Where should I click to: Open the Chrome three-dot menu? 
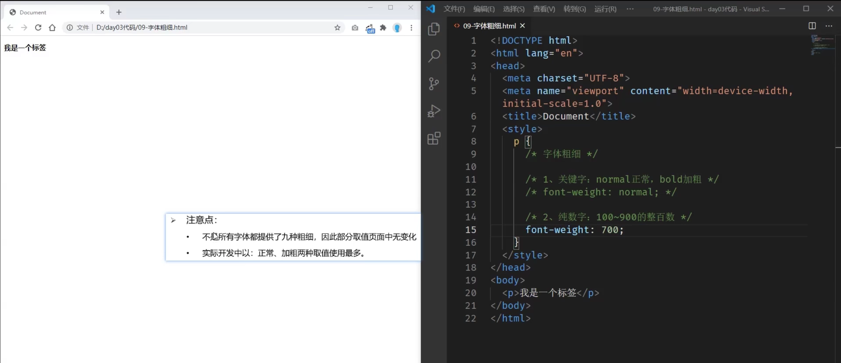(411, 28)
